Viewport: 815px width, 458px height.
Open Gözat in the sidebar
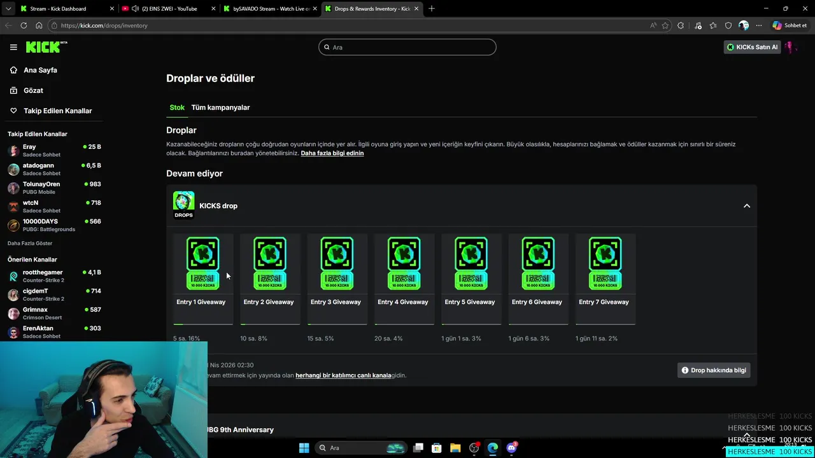[x=33, y=90]
